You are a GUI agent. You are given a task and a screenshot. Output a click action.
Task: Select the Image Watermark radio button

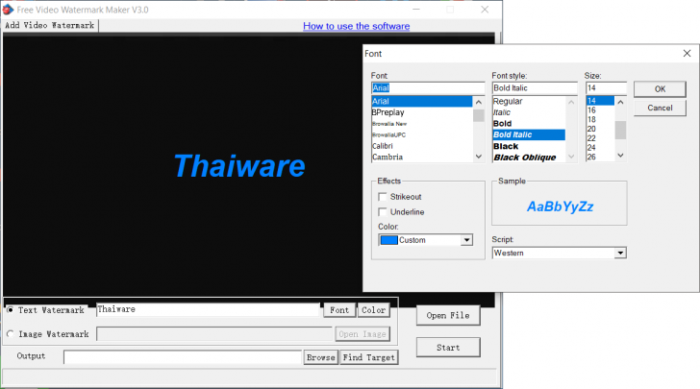tap(11, 333)
